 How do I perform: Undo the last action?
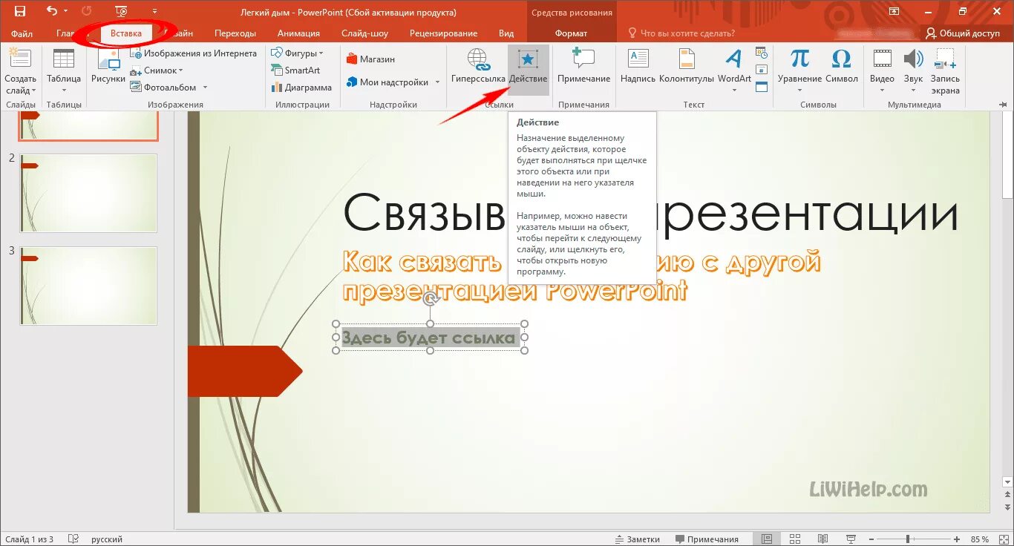tap(51, 11)
